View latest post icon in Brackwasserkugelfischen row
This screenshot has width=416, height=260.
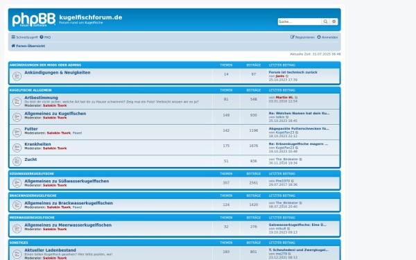[x=301, y=203]
